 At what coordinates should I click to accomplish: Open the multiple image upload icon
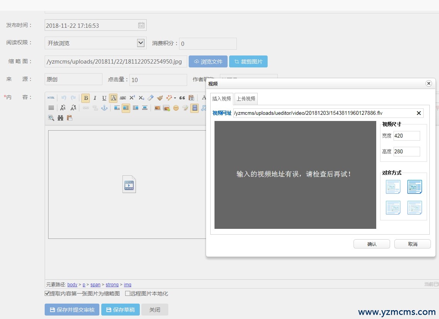(x=167, y=108)
